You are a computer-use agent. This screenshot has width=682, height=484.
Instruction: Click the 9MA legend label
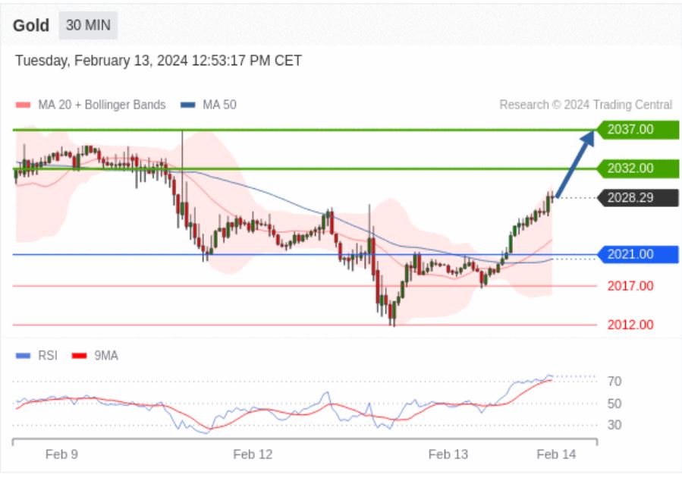click(x=106, y=356)
